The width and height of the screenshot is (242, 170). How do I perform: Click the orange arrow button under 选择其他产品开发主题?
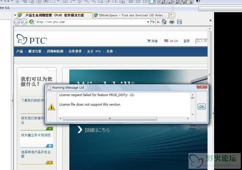[50, 163]
